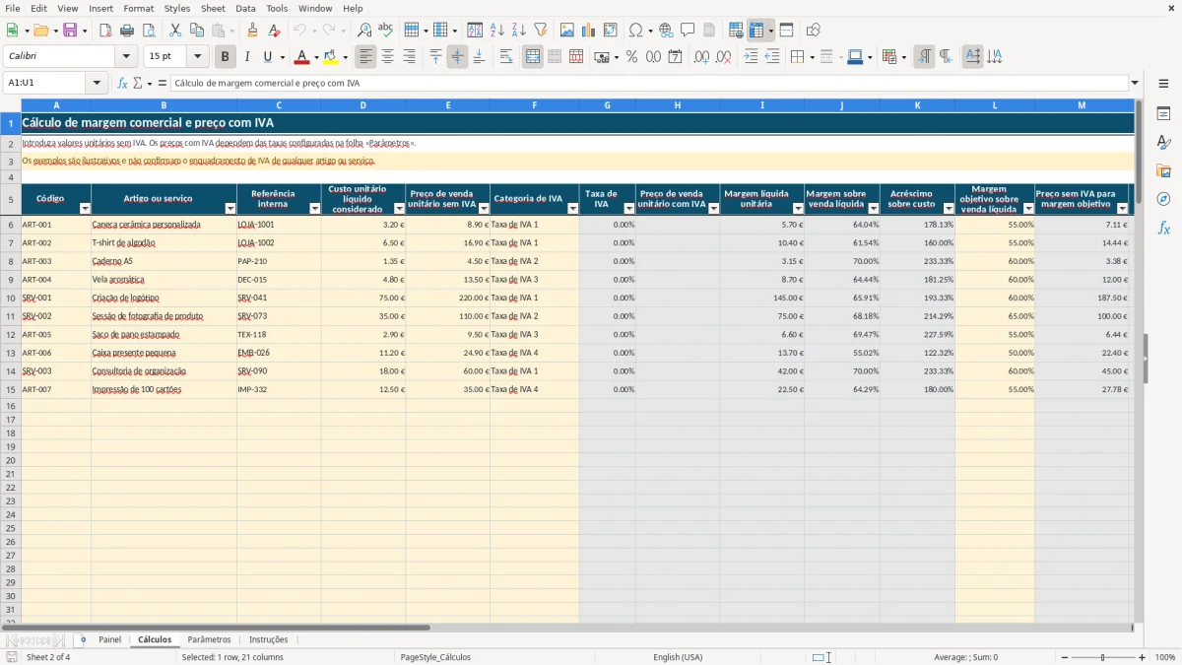Screen dimensions: 1182x665
Task: Toggle Align Left
Action: (366, 57)
